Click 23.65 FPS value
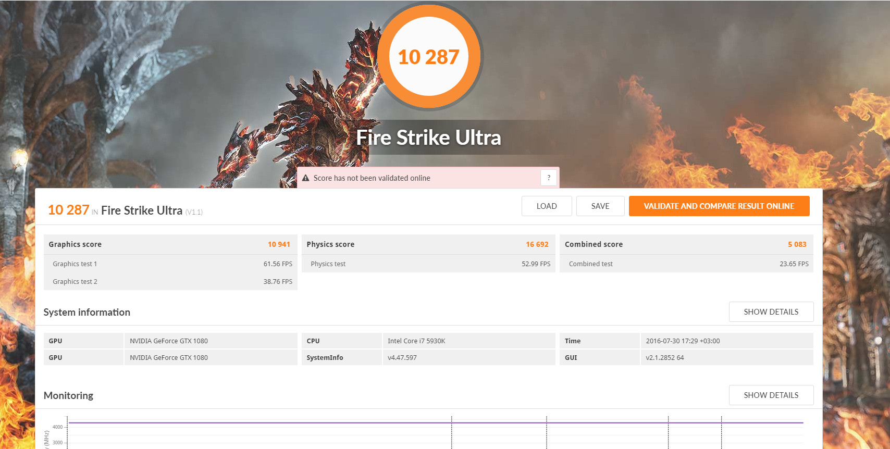The image size is (890, 449). pos(794,264)
